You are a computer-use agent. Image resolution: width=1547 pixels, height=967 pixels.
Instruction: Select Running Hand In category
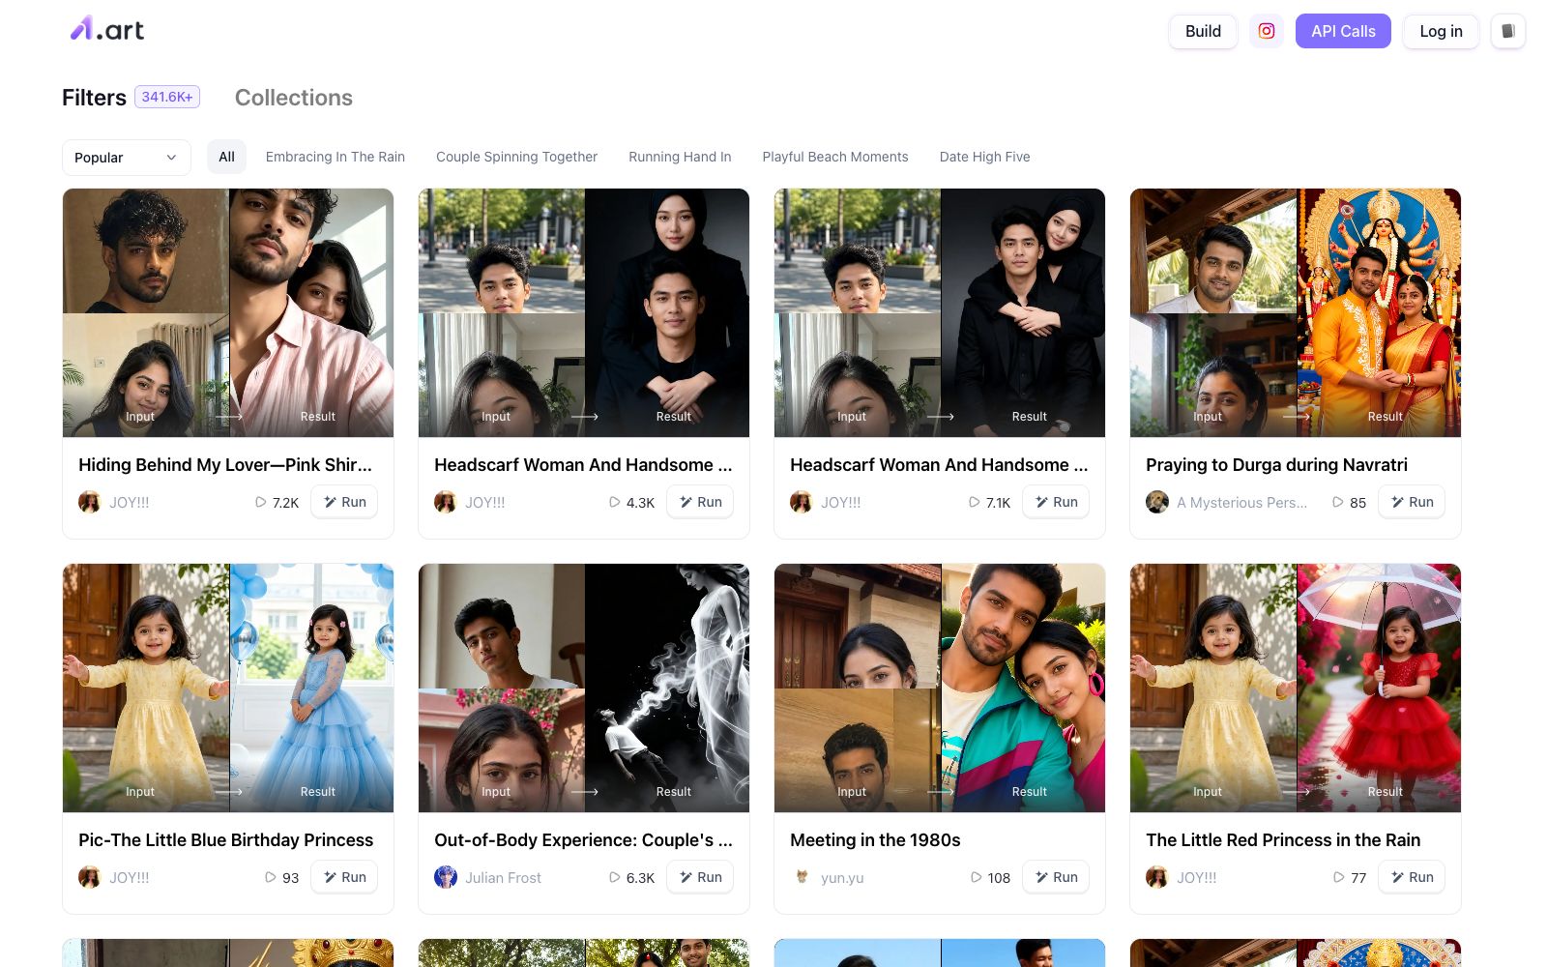pyautogui.click(x=680, y=157)
